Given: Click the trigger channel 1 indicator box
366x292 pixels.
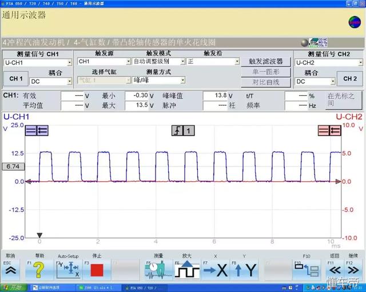Looking at the screenshot, I should (x=189, y=131).
